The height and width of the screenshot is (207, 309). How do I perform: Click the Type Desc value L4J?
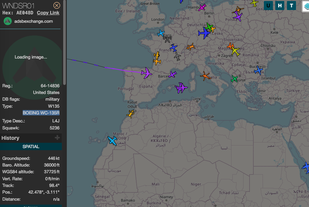click(56, 121)
